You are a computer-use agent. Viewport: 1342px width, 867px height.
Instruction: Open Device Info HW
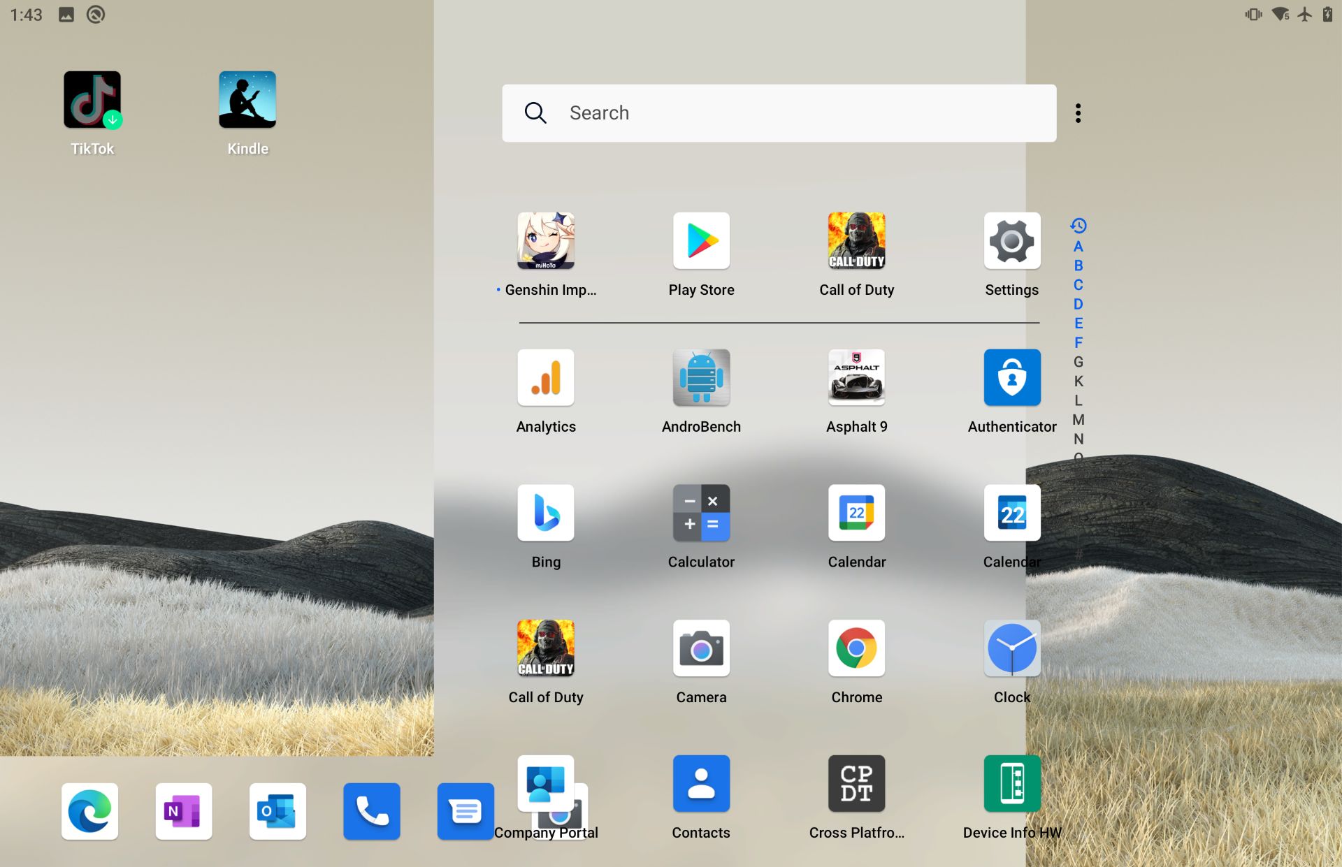[1012, 784]
